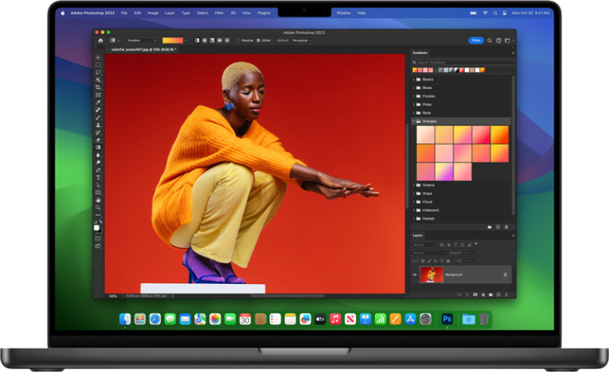Viewport: 609px width, 372px height.
Task: Open the Trash in the Dock
Action: point(484,319)
